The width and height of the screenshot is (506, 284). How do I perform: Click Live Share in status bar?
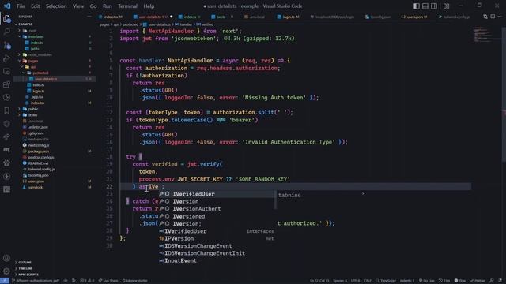coord(108,281)
